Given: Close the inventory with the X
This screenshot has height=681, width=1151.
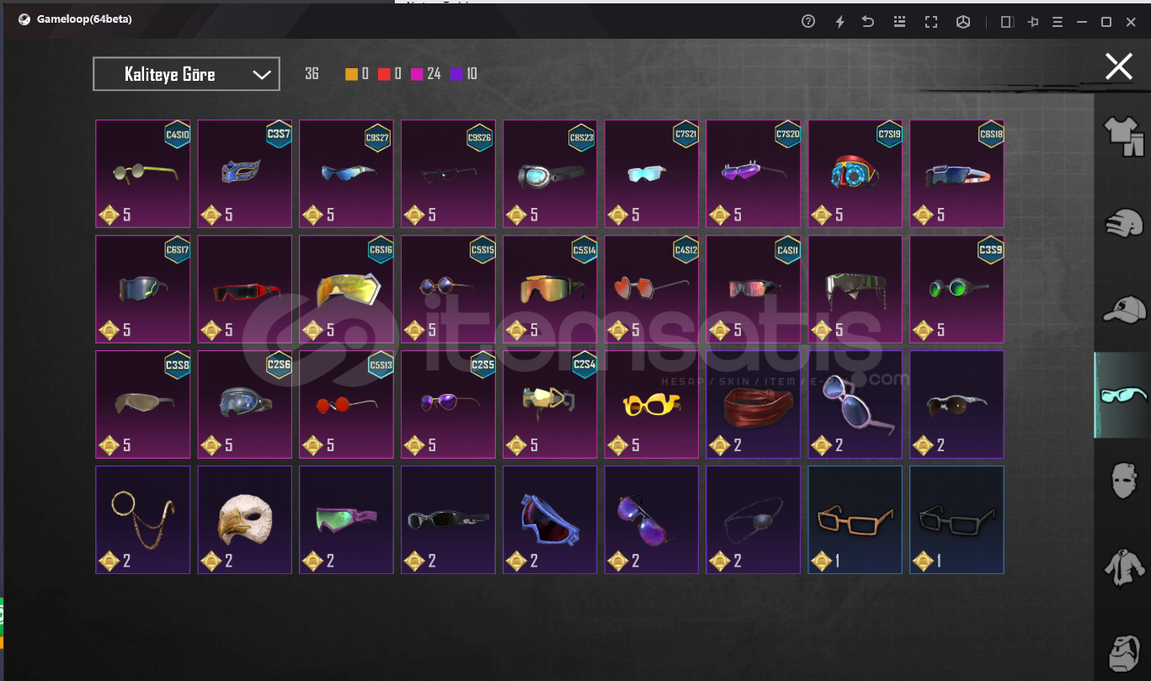Looking at the screenshot, I should coord(1119,67).
